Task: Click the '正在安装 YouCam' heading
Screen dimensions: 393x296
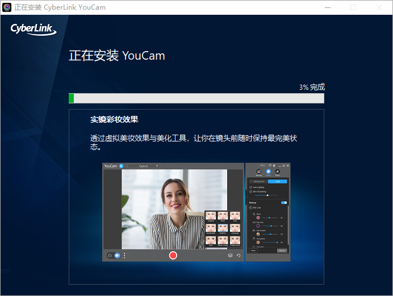Action: 117,55
